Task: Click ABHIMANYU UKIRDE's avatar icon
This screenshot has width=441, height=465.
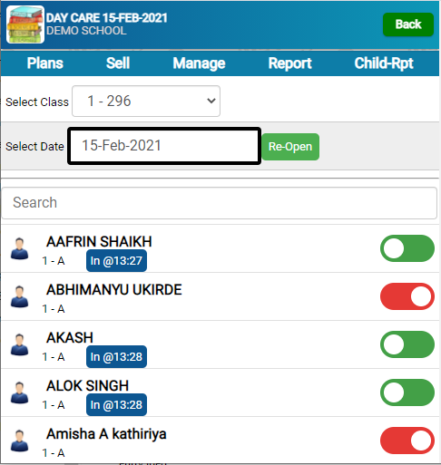Action: pyautogui.click(x=20, y=296)
